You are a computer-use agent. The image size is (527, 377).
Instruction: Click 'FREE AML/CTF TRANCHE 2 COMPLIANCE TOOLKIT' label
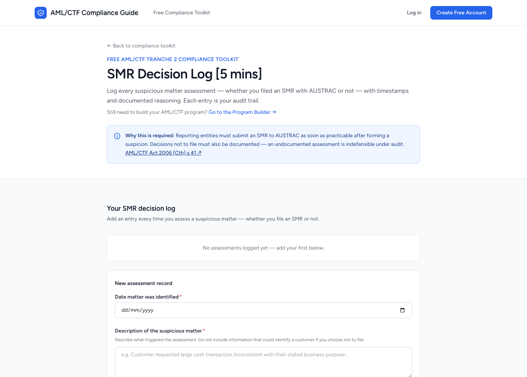tap(172, 60)
